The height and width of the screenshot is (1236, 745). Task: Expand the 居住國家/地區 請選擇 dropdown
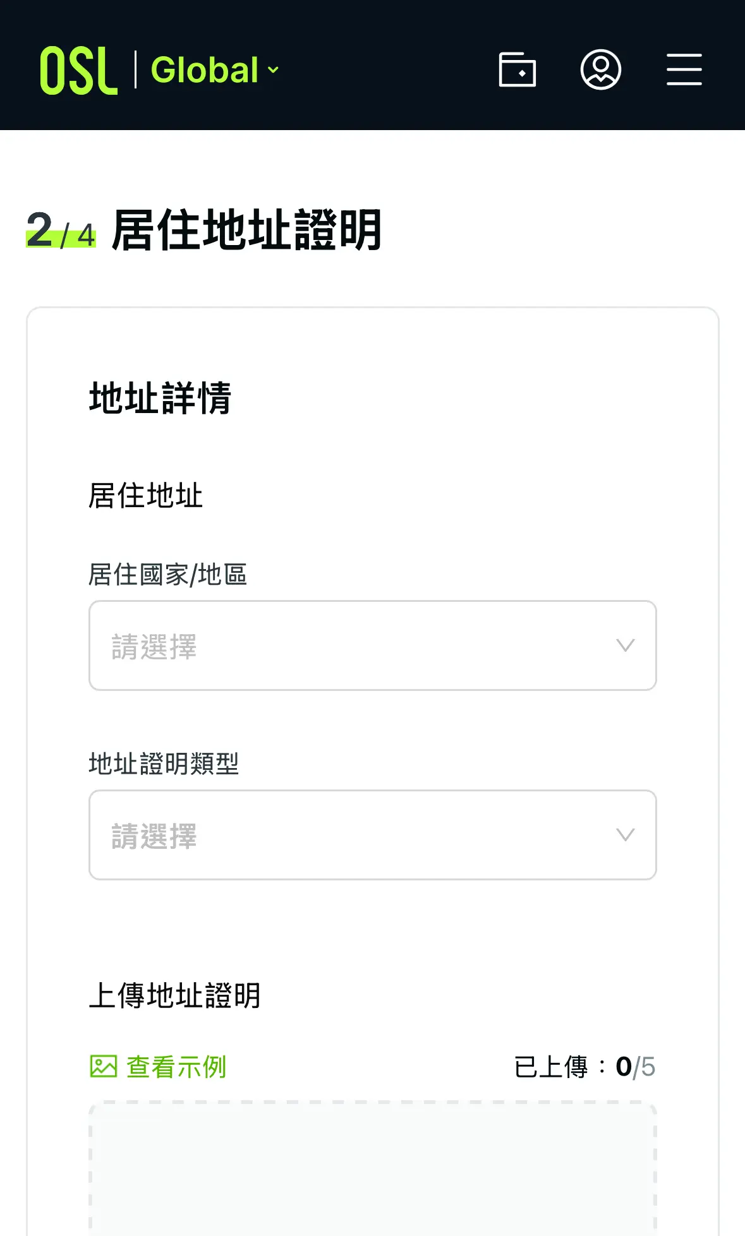tap(372, 645)
